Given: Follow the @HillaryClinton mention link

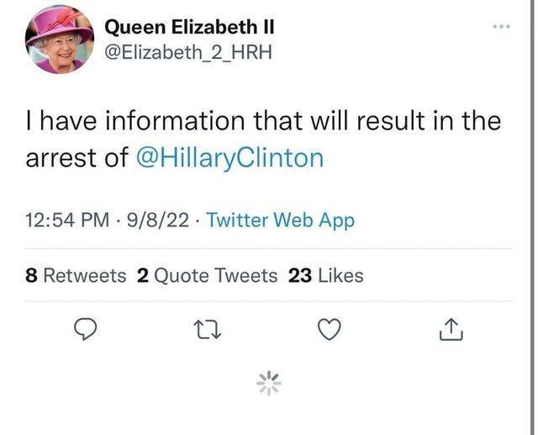Looking at the screenshot, I should [229, 158].
